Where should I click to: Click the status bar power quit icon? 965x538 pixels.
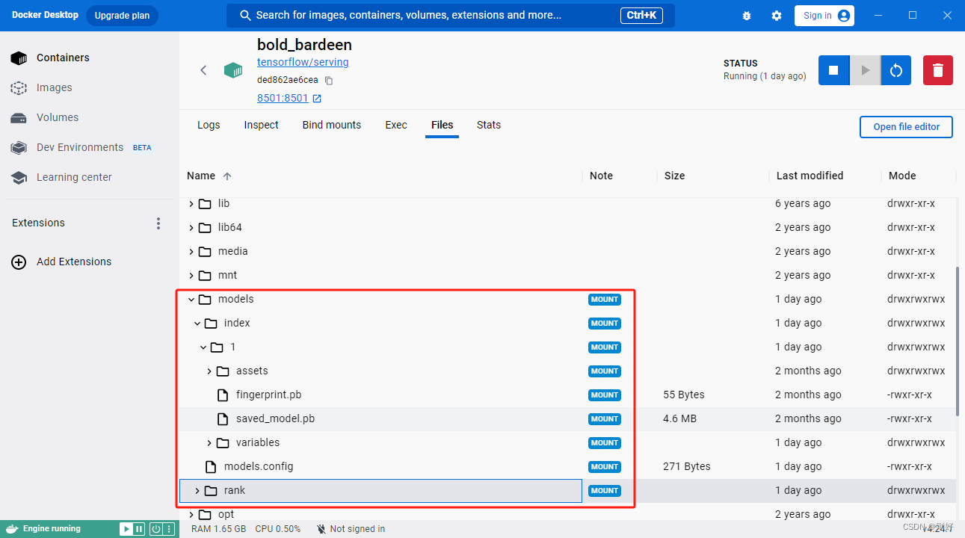[156, 529]
